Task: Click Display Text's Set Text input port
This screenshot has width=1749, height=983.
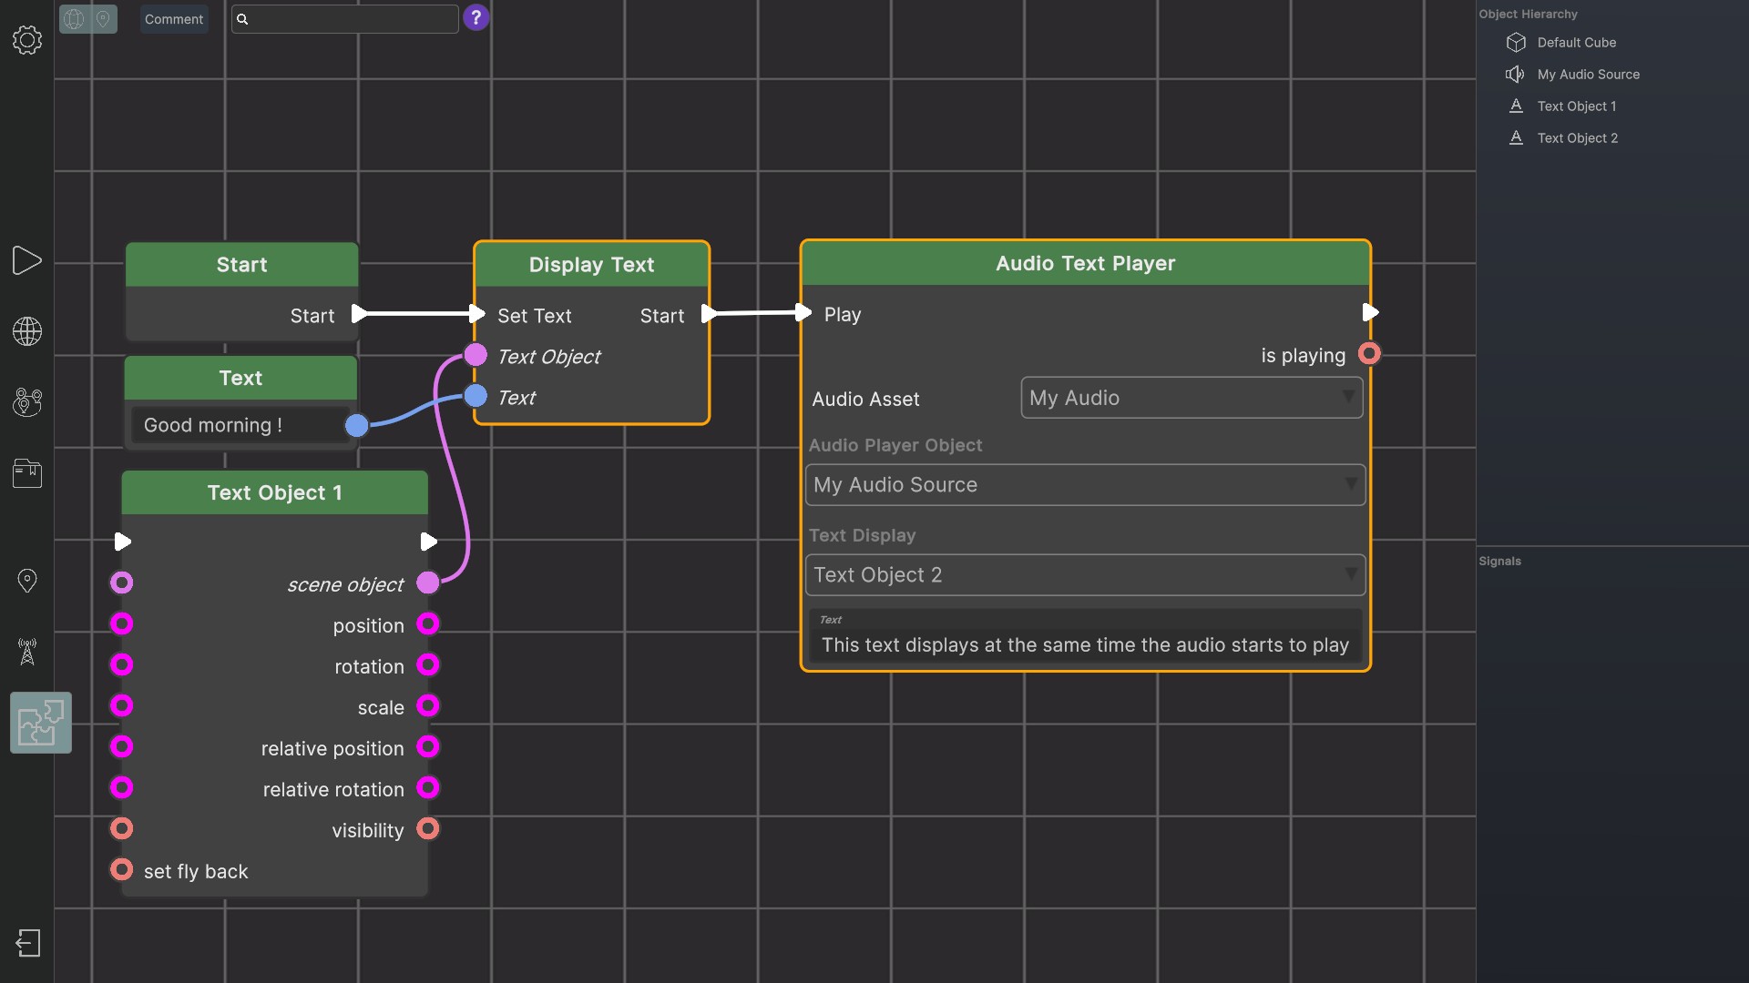Action: (x=476, y=314)
